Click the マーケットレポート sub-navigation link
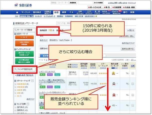152x115 pixels. pyautogui.click(x=49, y=16)
